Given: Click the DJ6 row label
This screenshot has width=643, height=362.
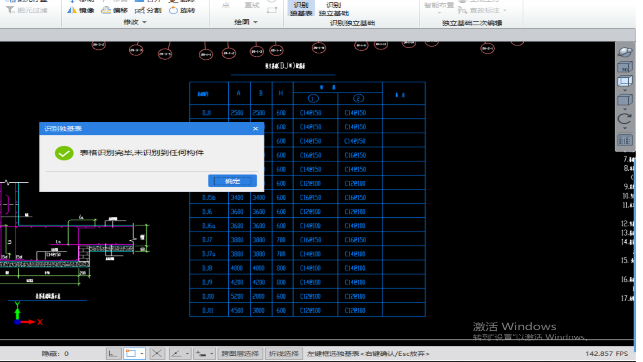Looking at the screenshot, I should coord(207,212).
